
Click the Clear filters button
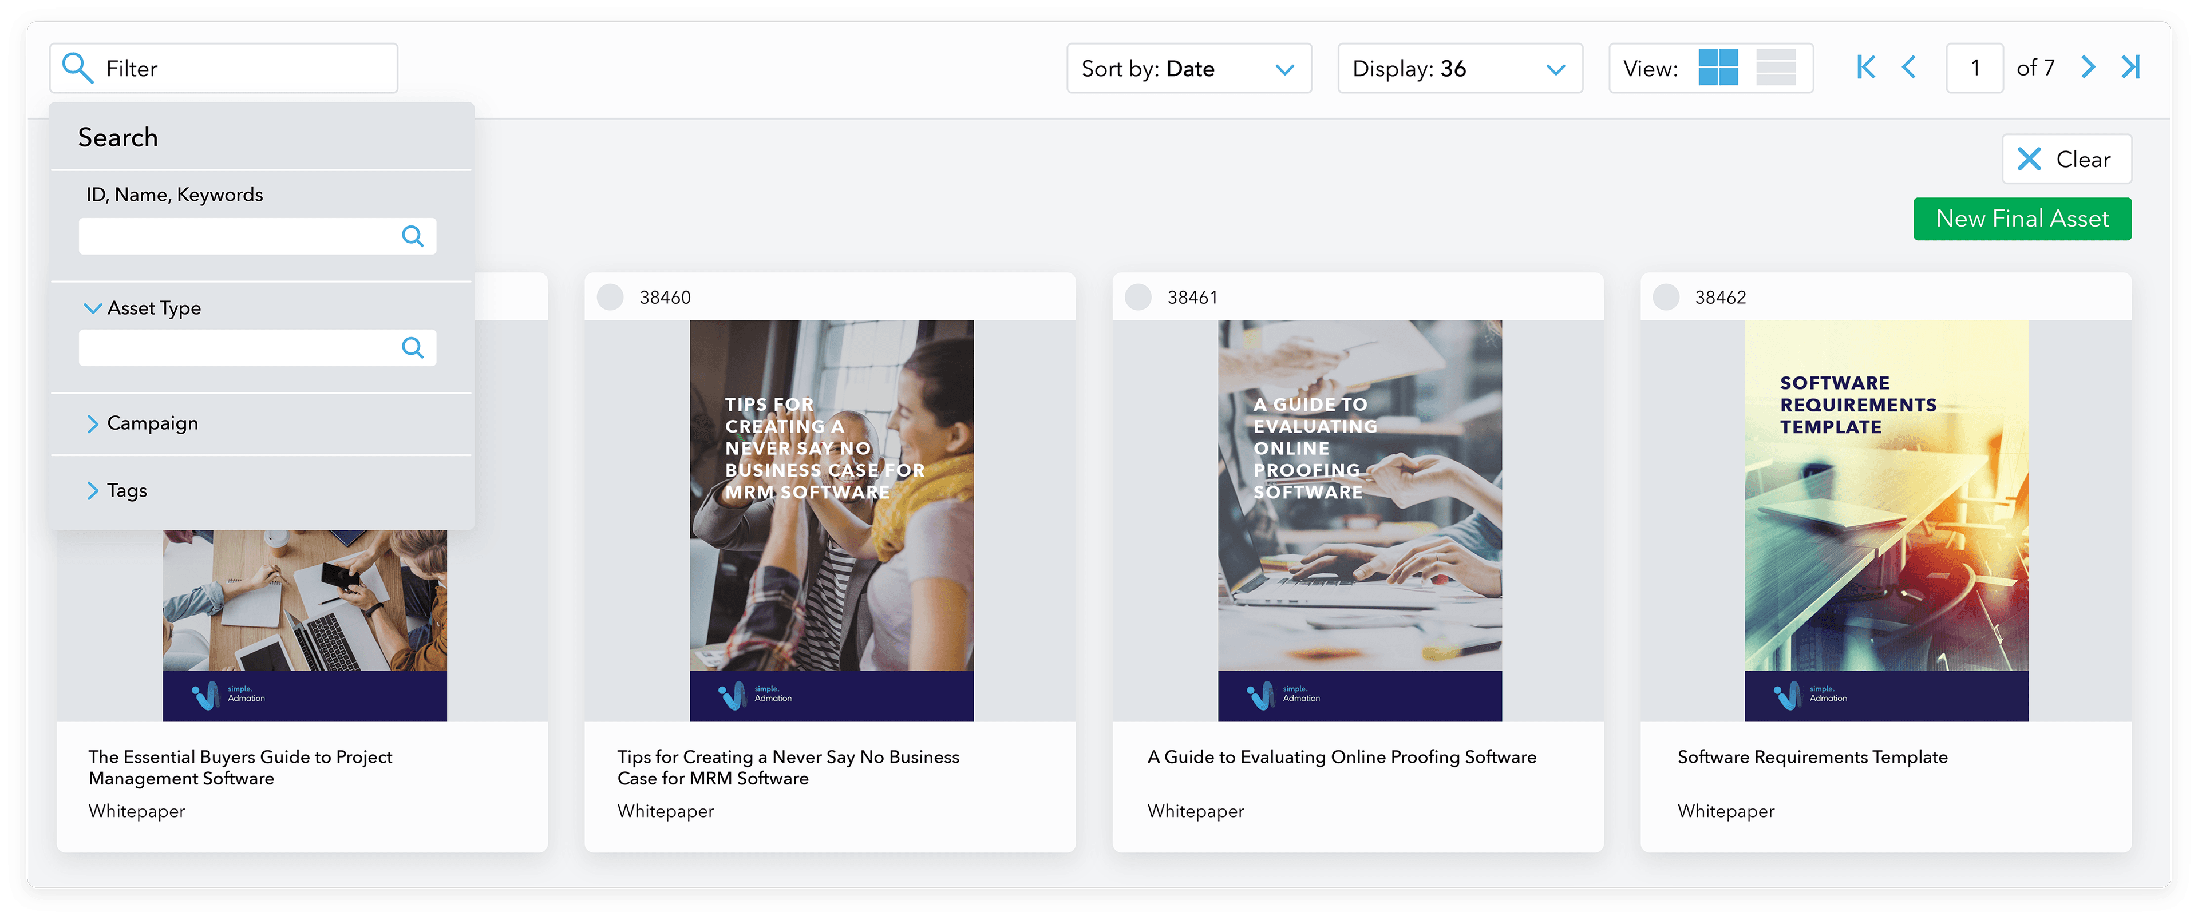pos(2066,160)
